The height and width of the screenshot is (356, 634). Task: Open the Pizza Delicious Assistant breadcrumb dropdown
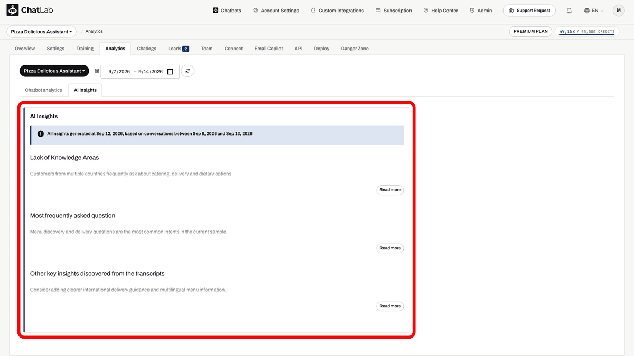[x=41, y=32]
